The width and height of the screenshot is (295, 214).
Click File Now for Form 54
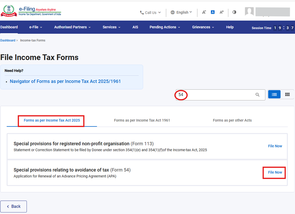click(275, 172)
